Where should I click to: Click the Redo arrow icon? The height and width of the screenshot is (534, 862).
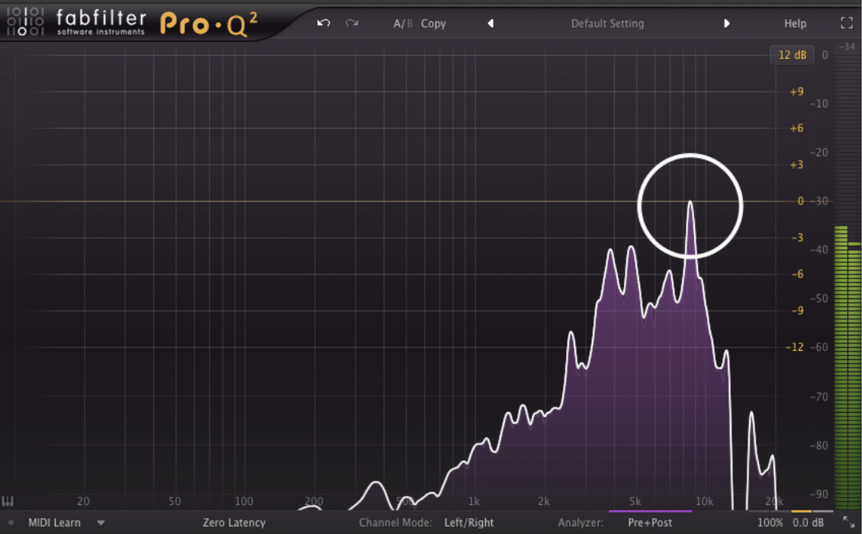pos(352,23)
